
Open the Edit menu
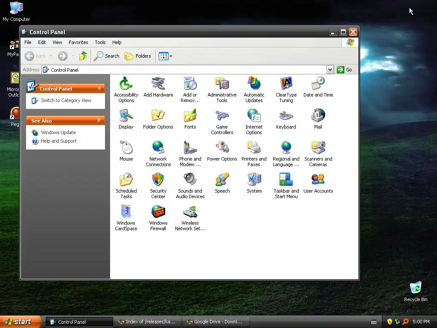coord(42,42)
